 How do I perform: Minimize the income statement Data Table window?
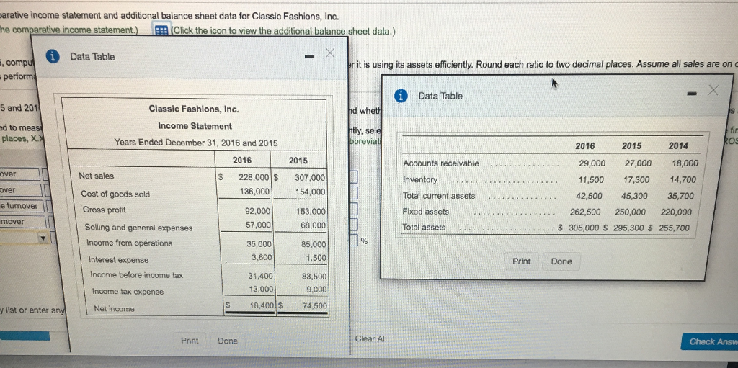click(308, 58)
